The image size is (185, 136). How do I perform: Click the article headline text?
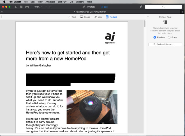68,56
